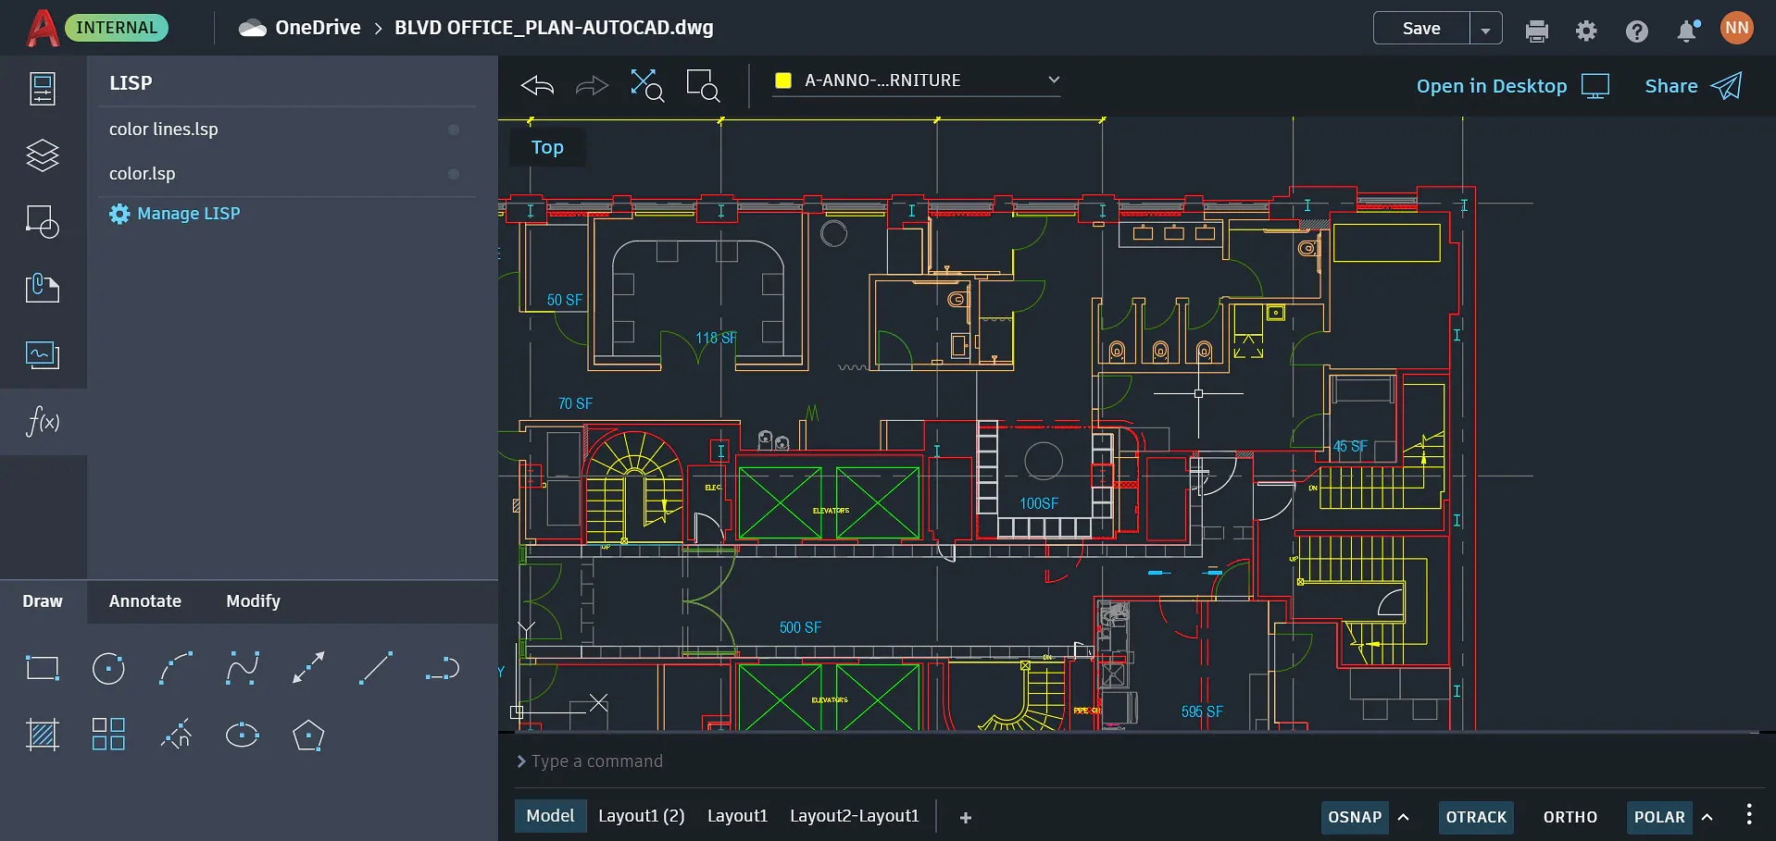The height and width of the screenshot is (841, 1776).
Task: Toggle OSNAP in the status bar
Action: 1353,817
